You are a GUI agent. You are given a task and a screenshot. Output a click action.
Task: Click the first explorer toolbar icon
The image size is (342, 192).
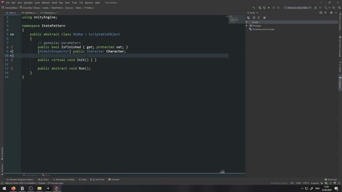(x=248, y=18)
